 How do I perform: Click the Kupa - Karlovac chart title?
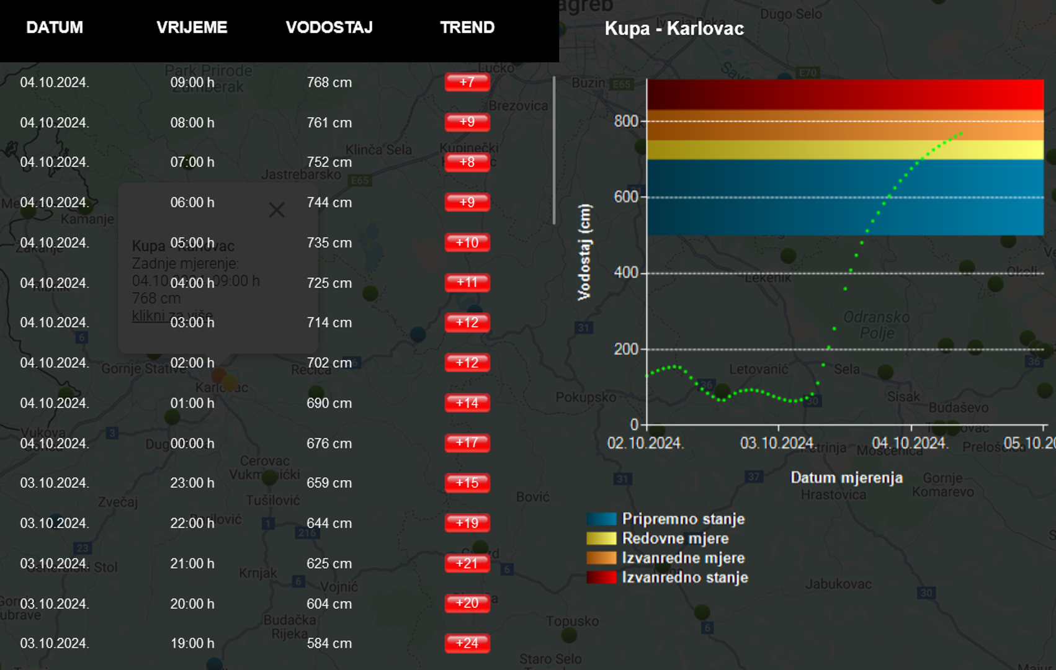674,29
